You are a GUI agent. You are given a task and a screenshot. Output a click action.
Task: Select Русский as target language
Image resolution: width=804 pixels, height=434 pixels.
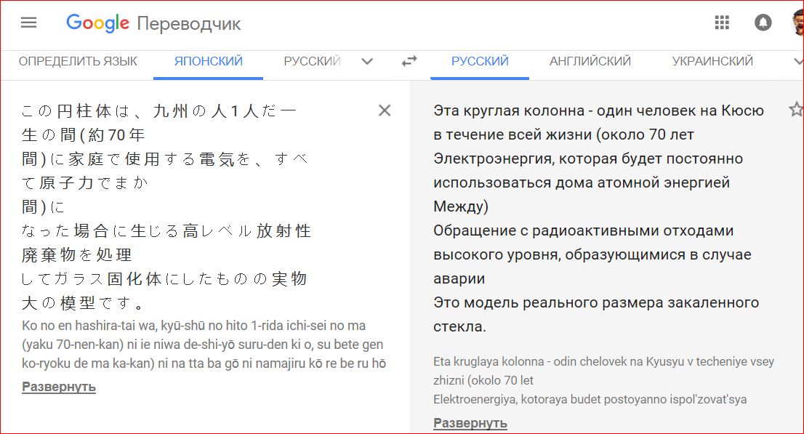point(480,62)
